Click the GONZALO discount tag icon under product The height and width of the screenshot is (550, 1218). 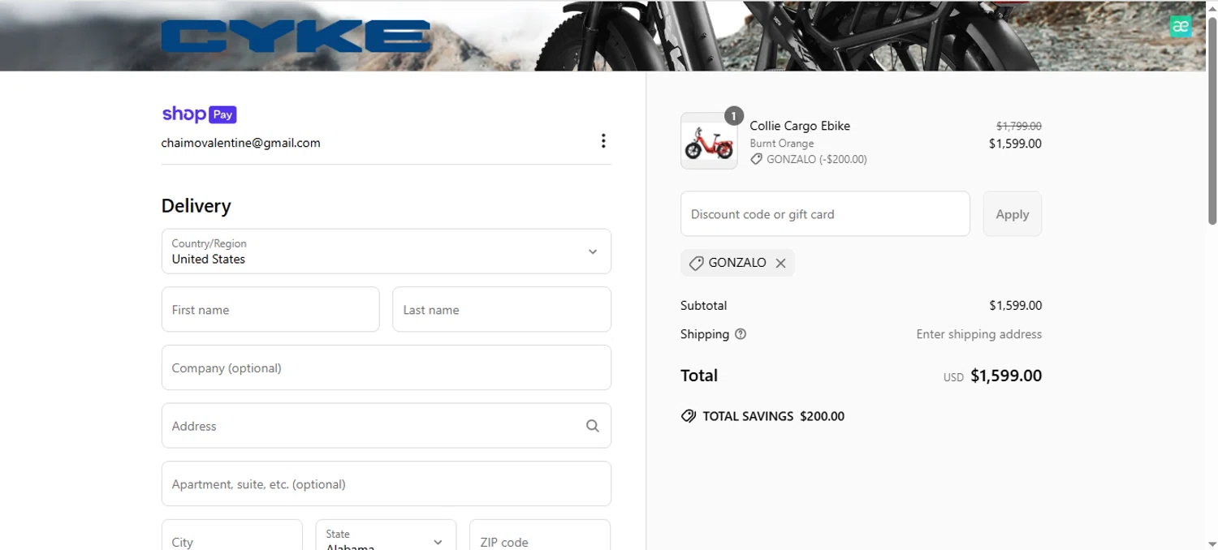pos(756,160)
